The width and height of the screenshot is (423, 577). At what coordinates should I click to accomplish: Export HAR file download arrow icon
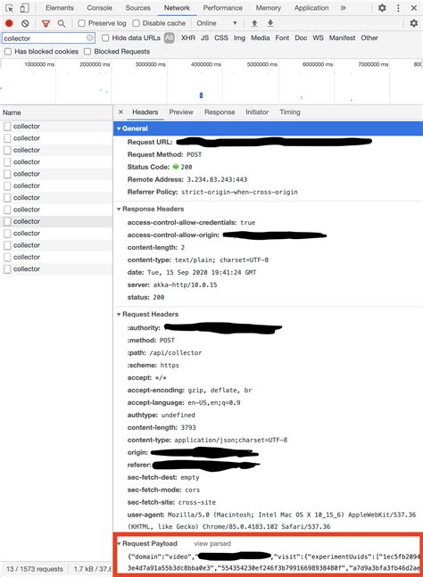(270, 23)
